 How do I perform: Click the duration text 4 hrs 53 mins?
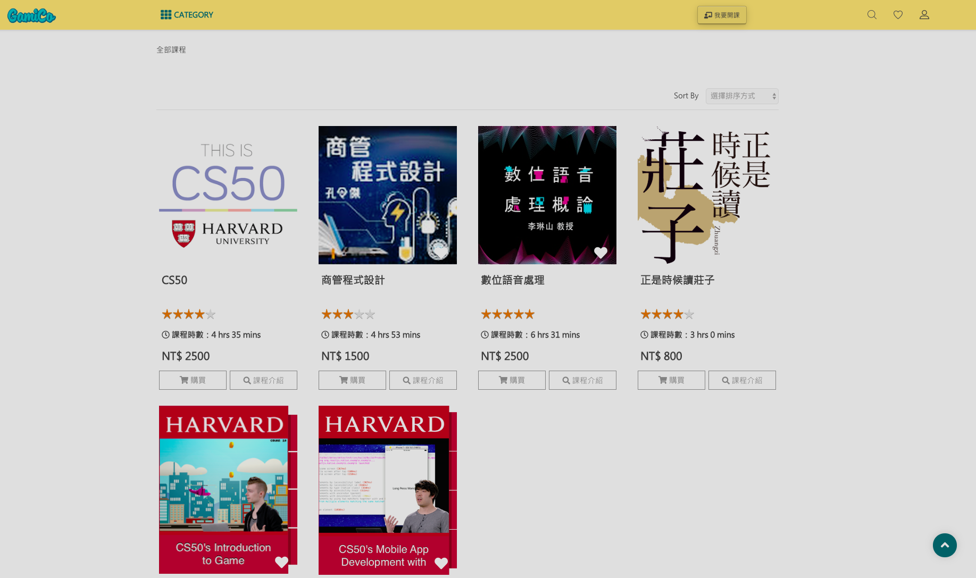[396, 335]
